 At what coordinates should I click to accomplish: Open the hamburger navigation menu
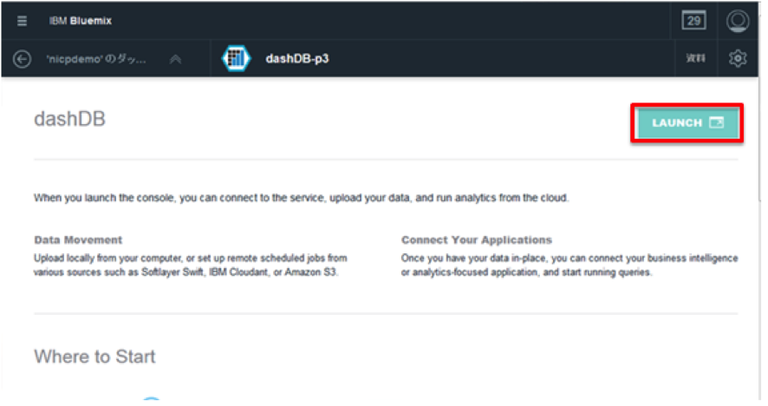(23, 21)
